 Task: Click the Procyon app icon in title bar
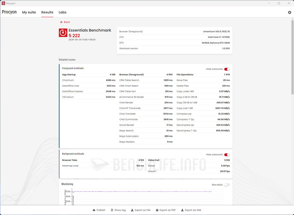click(x=3, y=3)
